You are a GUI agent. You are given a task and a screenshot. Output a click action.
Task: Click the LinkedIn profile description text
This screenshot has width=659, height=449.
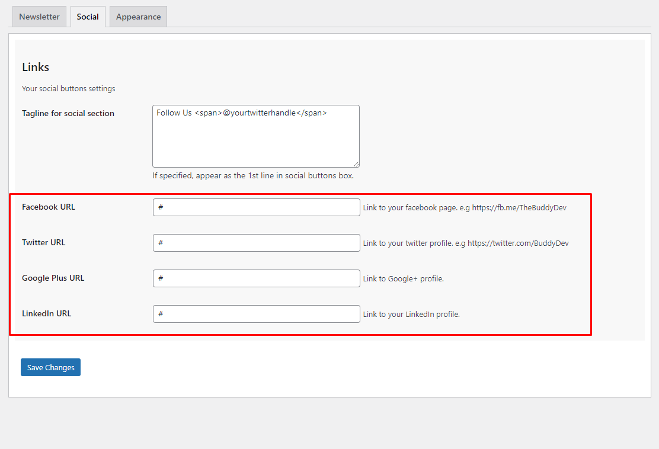point(411,315)
